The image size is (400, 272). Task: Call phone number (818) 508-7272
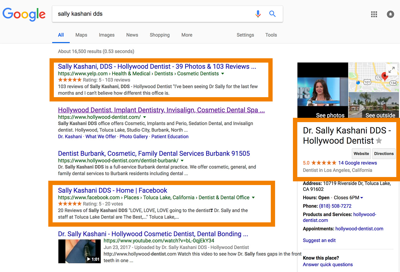coord(335,206)
